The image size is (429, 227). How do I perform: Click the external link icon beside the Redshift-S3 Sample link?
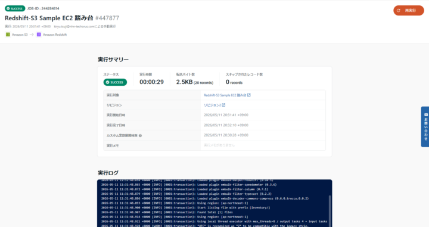point(249,95)
